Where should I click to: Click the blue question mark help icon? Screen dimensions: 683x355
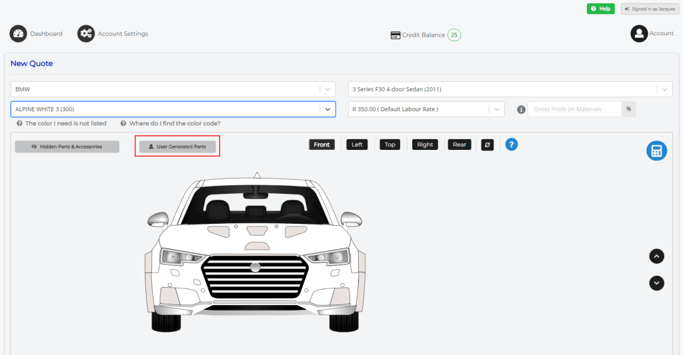[512, 145]
